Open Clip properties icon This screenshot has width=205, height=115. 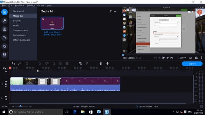[x=67, y=64]
